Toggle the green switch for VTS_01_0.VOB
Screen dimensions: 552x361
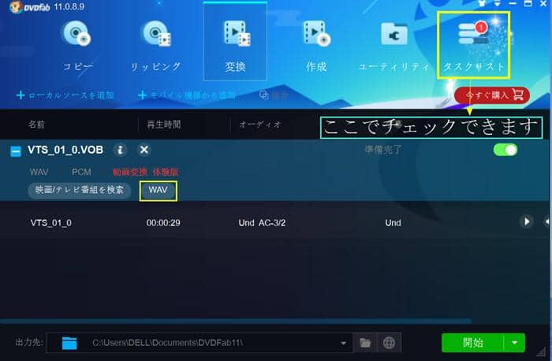coord(505,151)
